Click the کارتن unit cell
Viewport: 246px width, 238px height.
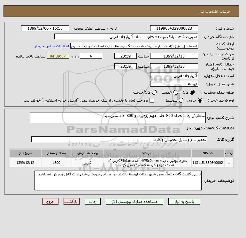[x=88, y=163]
